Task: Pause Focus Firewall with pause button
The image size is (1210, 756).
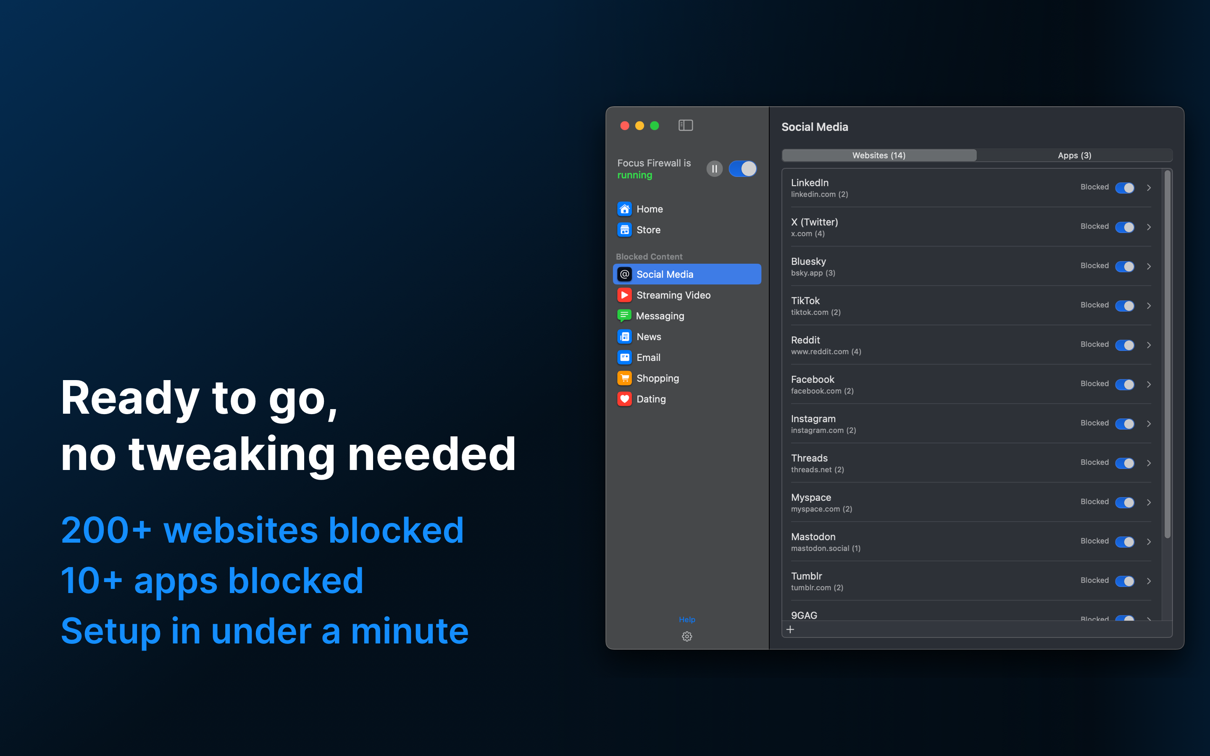Action: [714, 169]
